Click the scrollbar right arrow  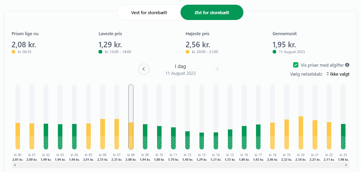pos(346,165)
